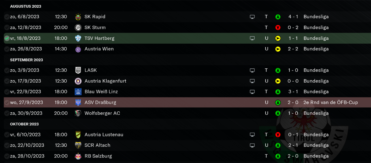371x163 pixels.
Task: Select the red loss indicator for SK Sturm
Action: coord(278,28)
